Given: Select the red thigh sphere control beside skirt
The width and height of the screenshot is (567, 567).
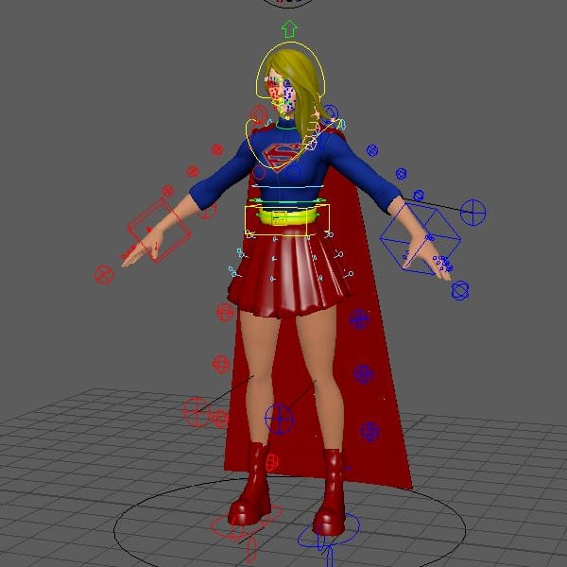Looking at the screenshot, I should click(225, 313).
